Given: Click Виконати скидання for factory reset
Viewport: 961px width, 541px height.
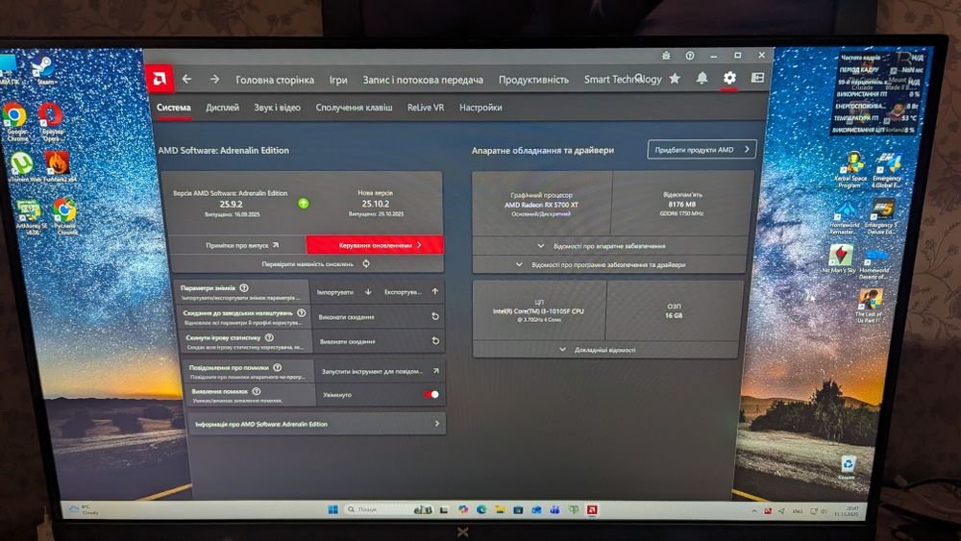Looking at the screenshot, I should 378,317.
